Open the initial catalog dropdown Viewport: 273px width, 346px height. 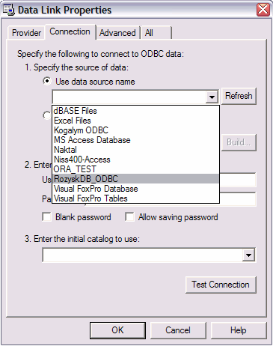(x=248, y=255)
